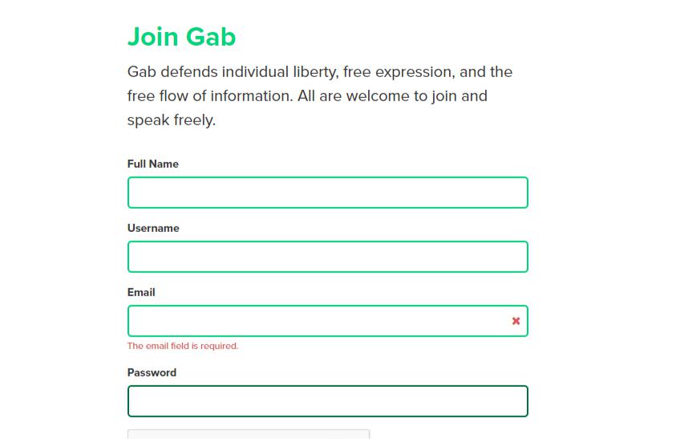Click the word "Join" in the heading
676x439 pixels.
(x=152, y=37)
